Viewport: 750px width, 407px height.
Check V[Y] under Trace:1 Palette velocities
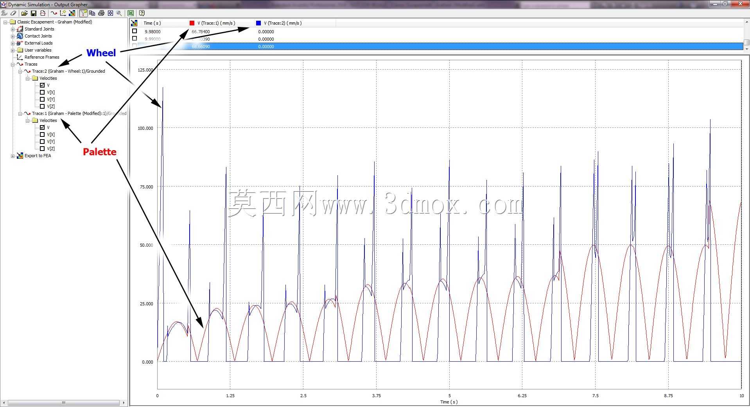(42, 142)
